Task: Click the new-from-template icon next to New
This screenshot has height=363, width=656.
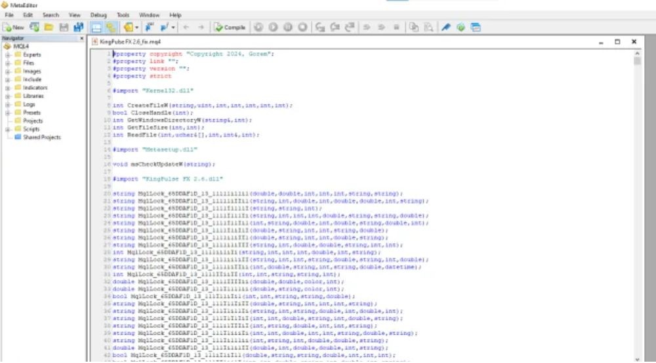Action: click(x=34, y=27)
